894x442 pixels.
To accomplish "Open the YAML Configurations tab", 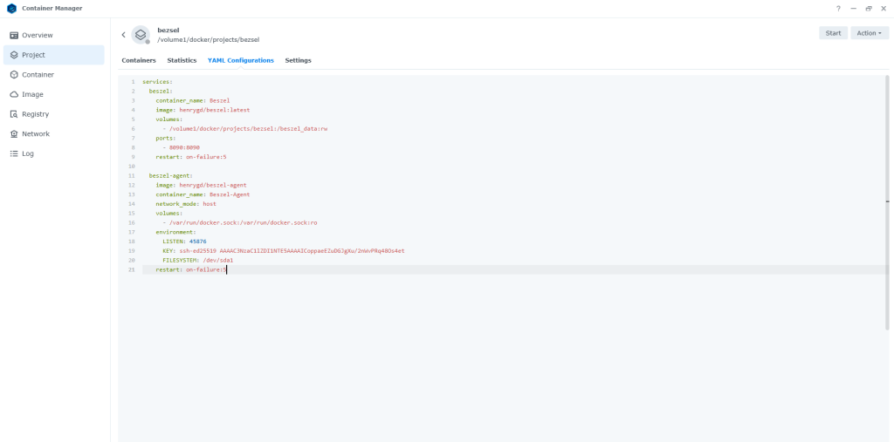I will coord(240,60).
